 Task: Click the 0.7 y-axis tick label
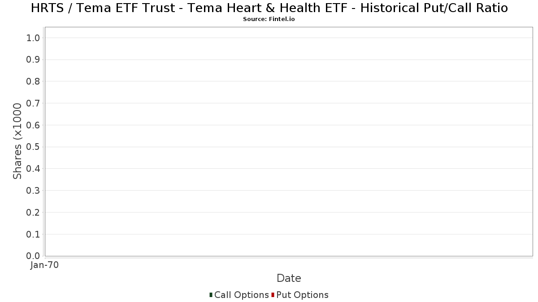click(34, 103)
